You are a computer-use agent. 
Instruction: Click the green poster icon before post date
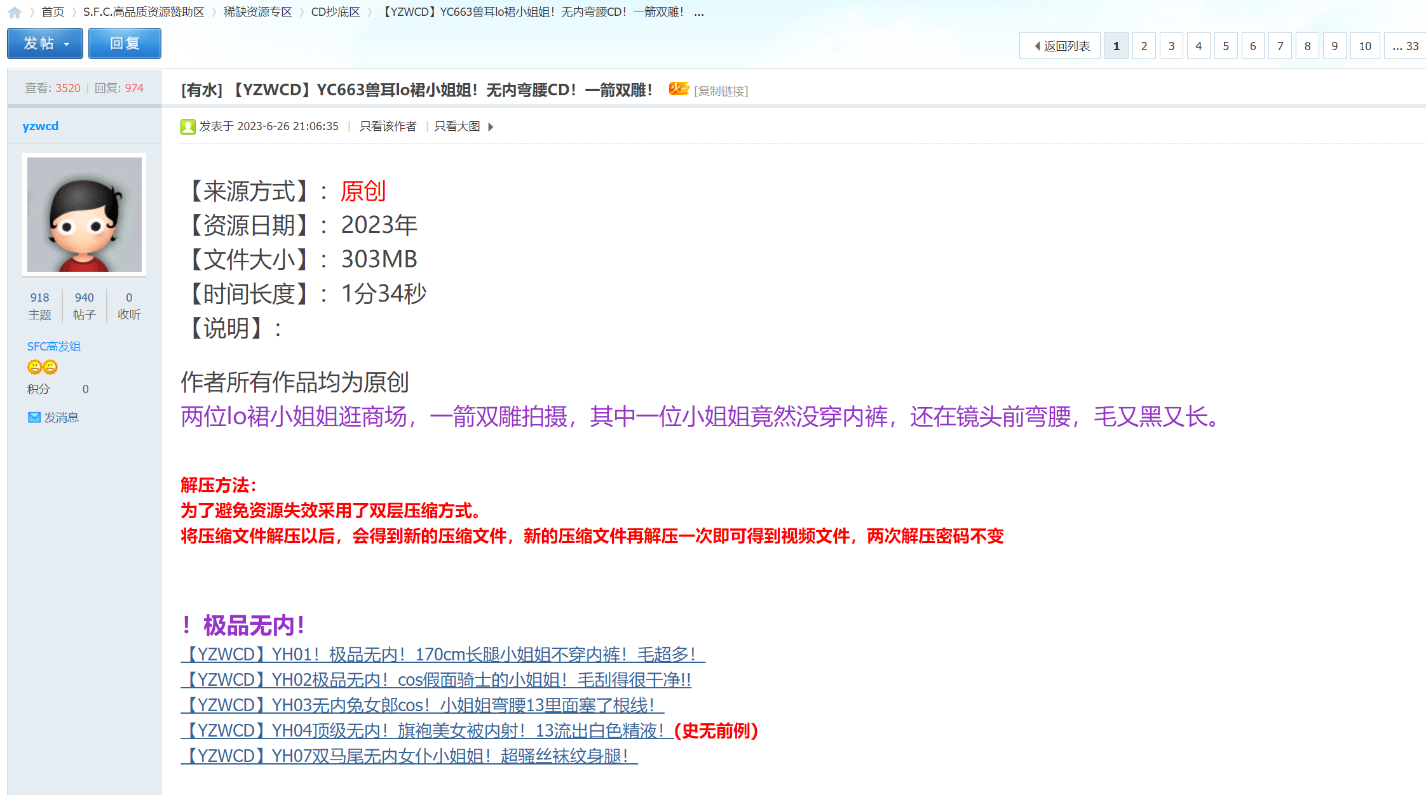tap(187, 127)
